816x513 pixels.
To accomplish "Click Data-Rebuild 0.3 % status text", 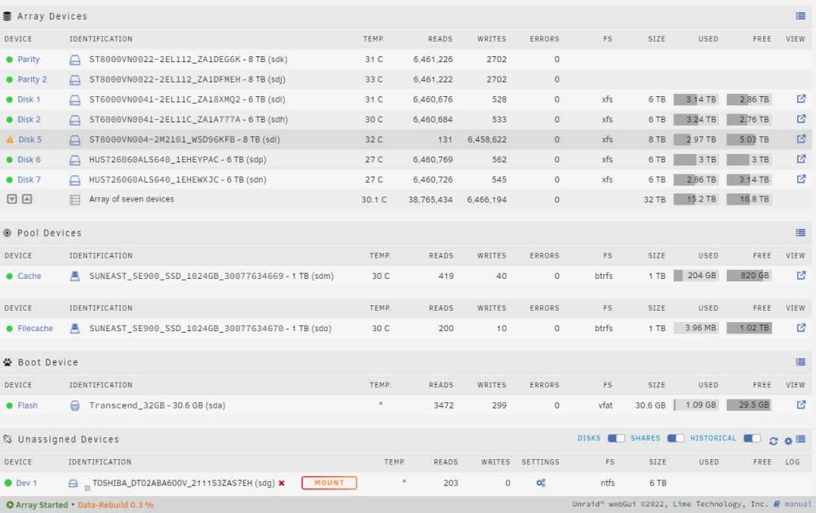I will (116, 505).
